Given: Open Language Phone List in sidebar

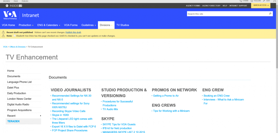Looking at the screenshot, I should [x=19, y=82].
